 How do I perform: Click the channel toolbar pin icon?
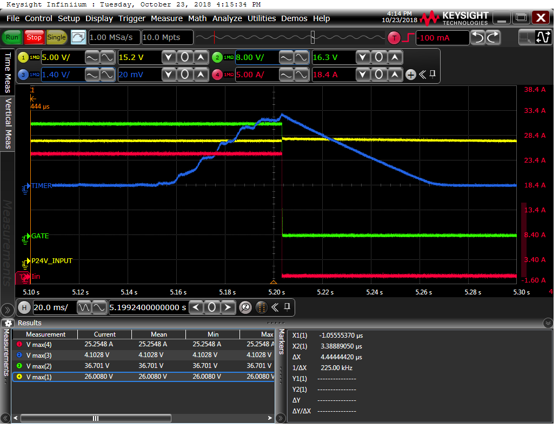coord(432,74)
